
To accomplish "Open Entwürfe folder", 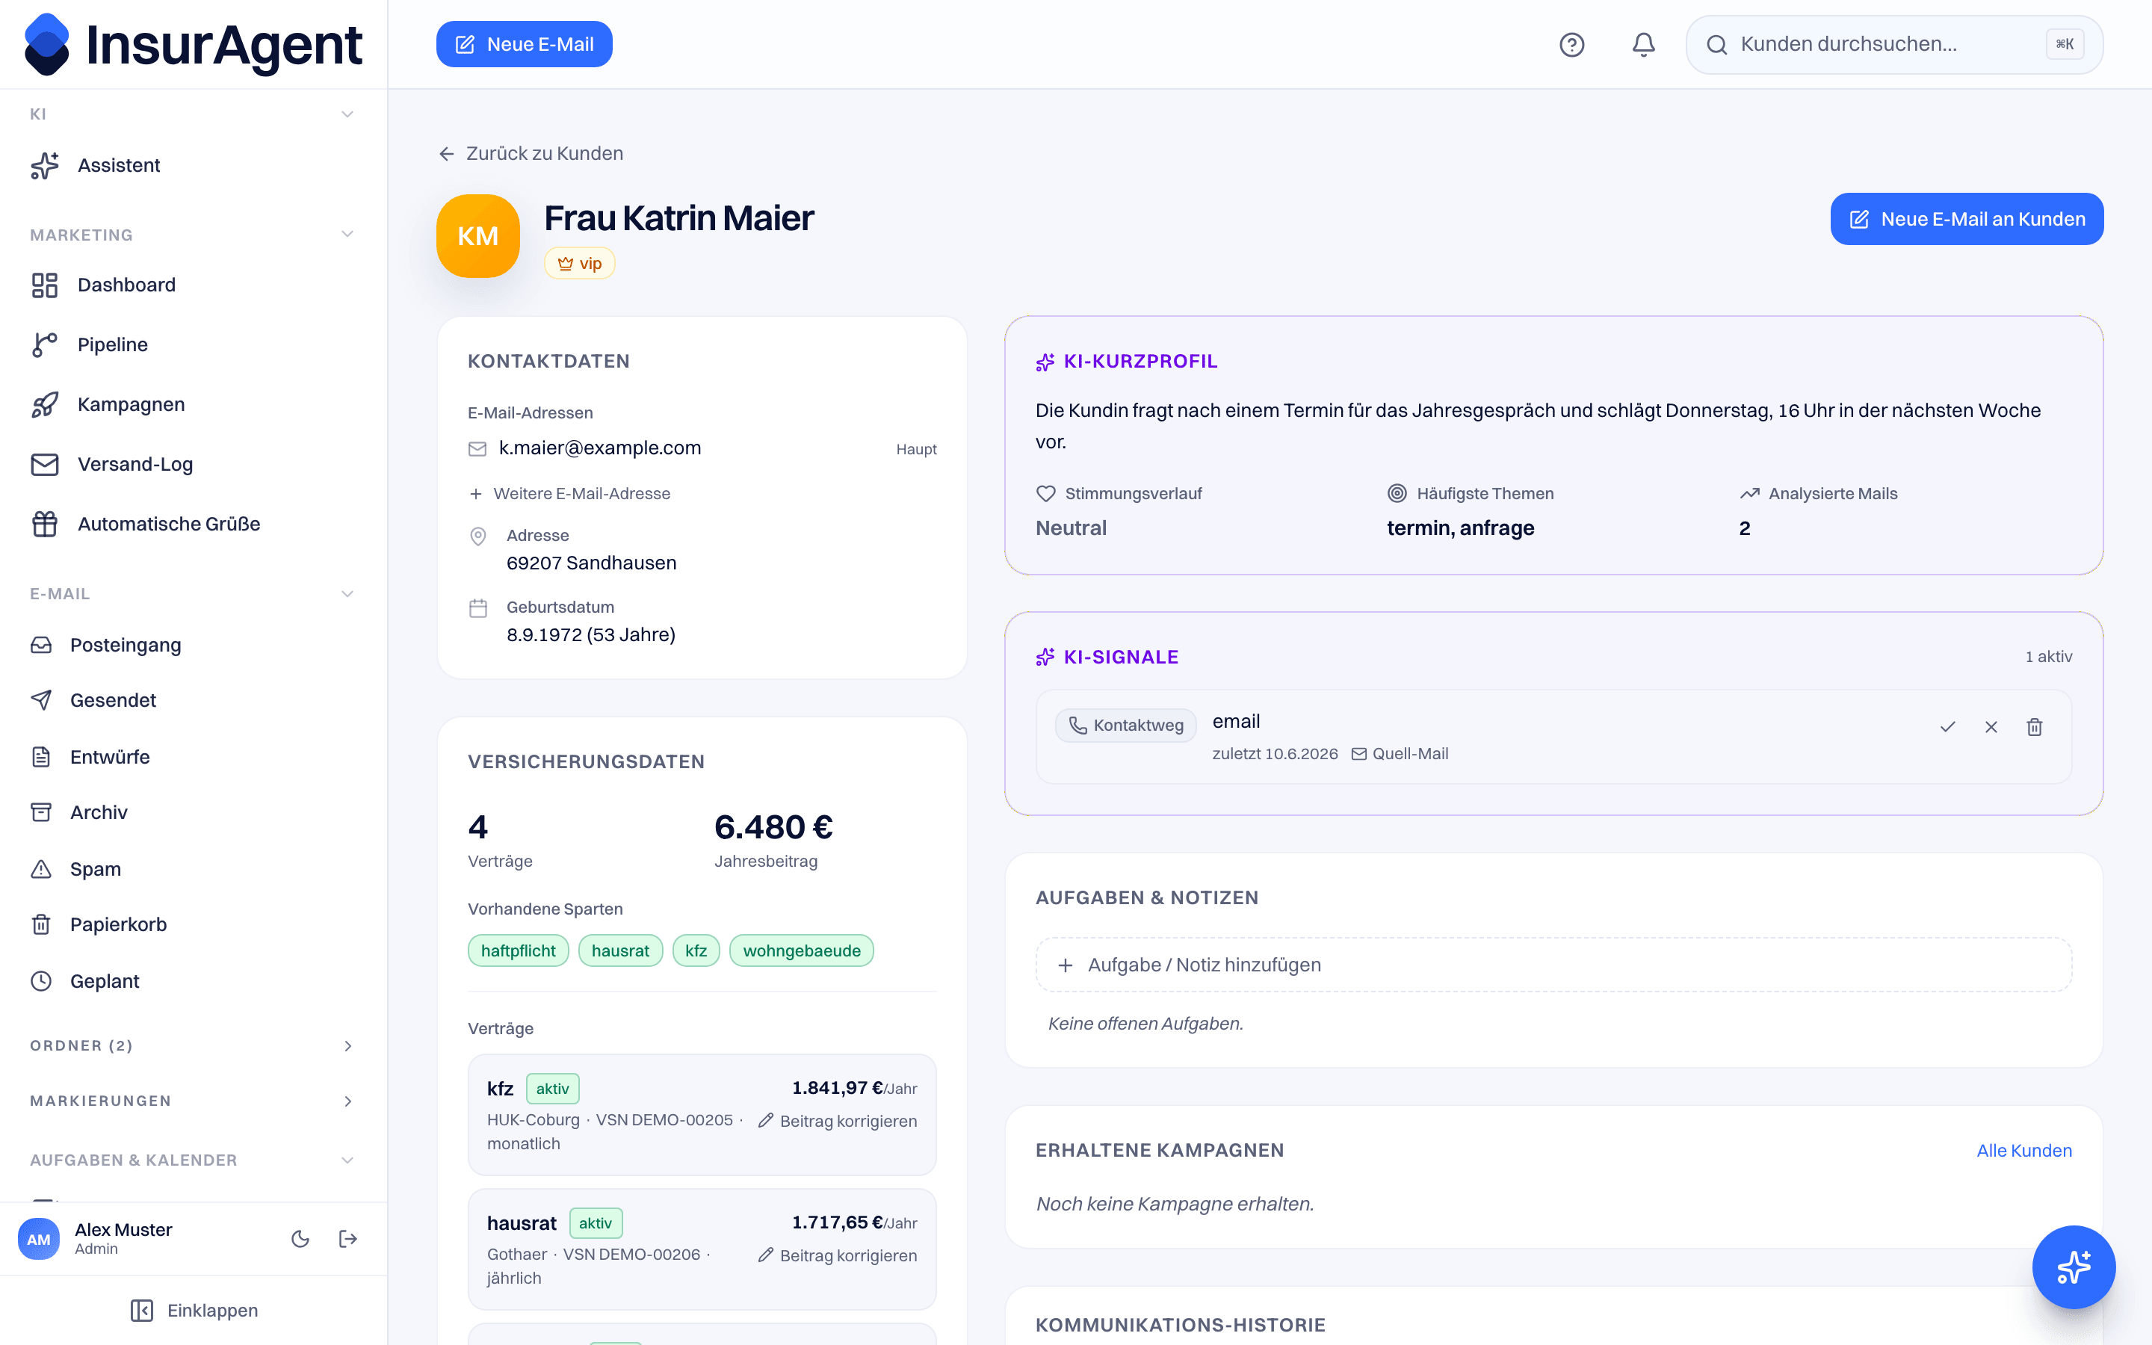I will click(x=193, y=757).
